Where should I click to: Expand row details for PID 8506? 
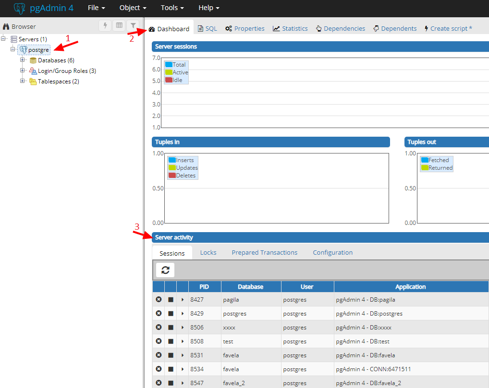pyautogui.click(x=183, y=328)
